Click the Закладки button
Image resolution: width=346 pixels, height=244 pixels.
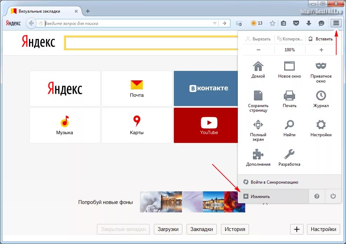tap(202, 229)
